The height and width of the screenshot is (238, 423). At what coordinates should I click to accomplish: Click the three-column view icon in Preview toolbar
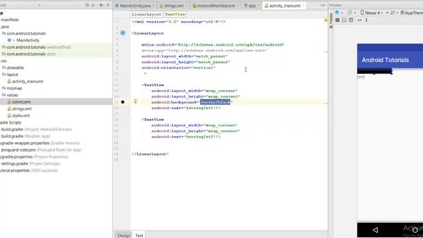(337, 20)
